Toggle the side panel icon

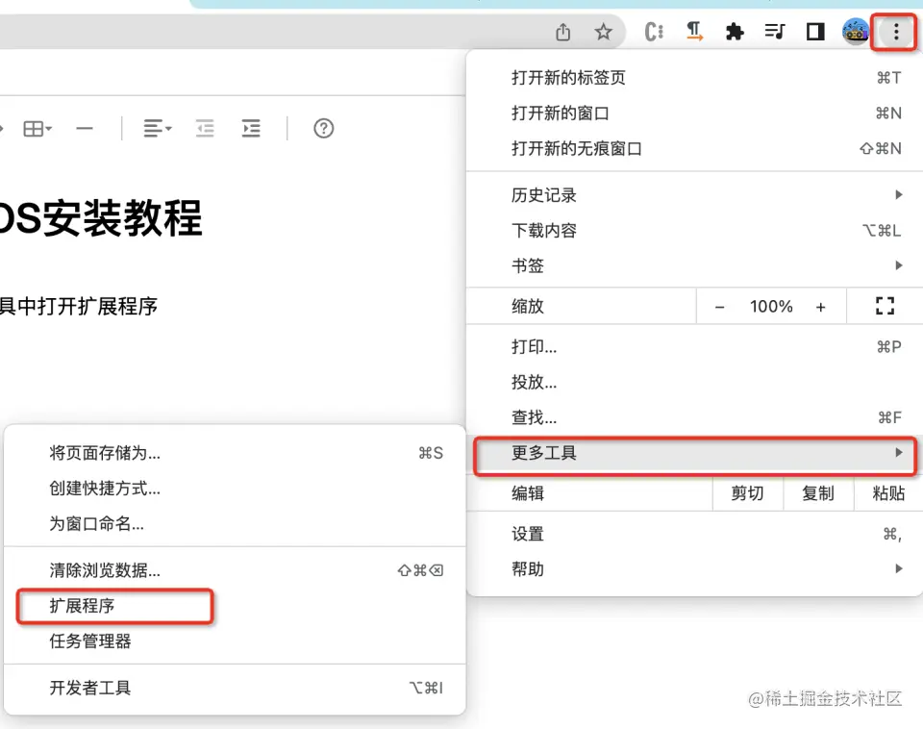pyautogui.click(x=815, y=31)
